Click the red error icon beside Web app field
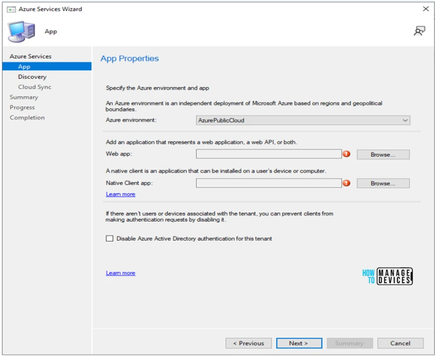This screenshot has width=435, height=356. pyautogui.click(x=346, y=154)
